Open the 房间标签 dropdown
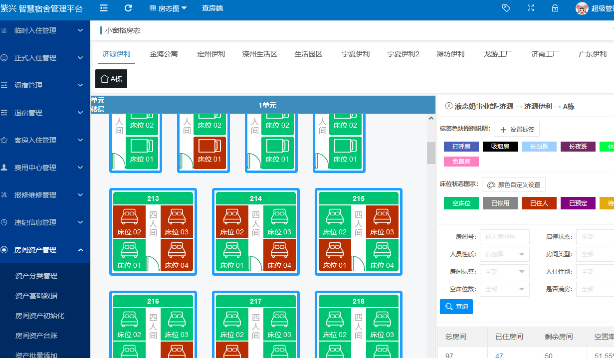 click(504, 272)
